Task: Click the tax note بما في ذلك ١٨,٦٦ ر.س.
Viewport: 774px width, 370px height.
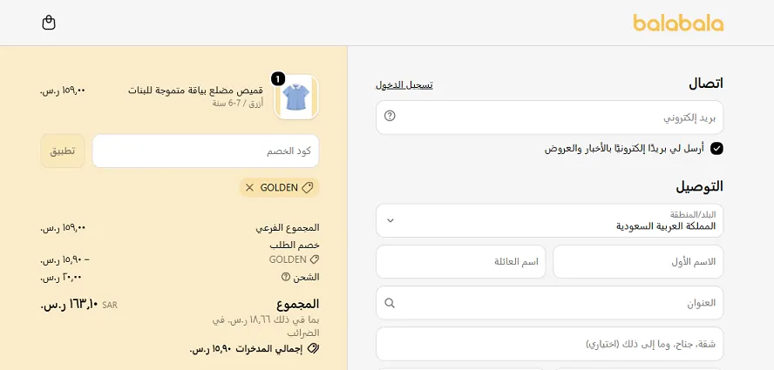Action: pos(265,326)
